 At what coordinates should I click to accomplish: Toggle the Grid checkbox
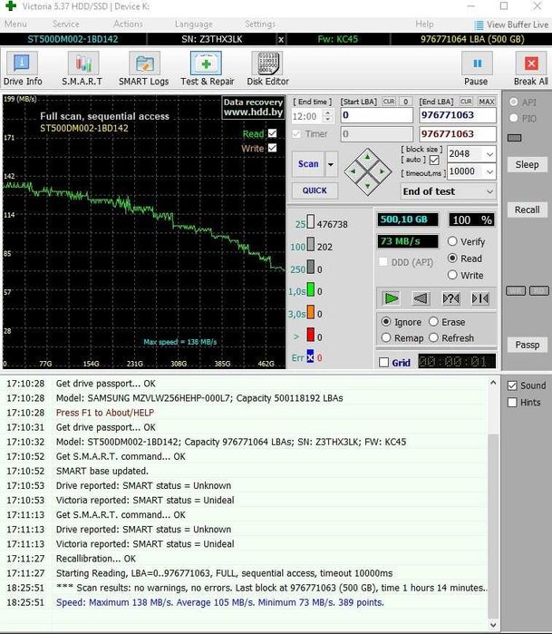tap(383, 363)
